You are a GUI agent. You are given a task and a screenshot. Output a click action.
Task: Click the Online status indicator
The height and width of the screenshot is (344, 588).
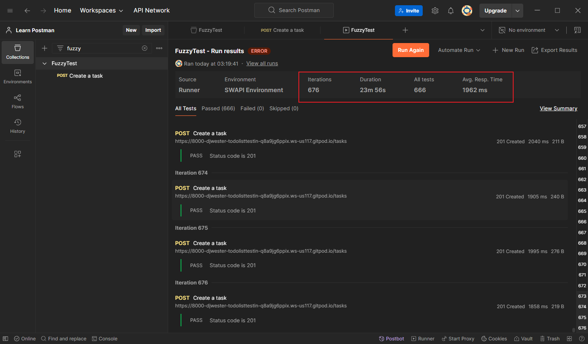click(25, 339)
